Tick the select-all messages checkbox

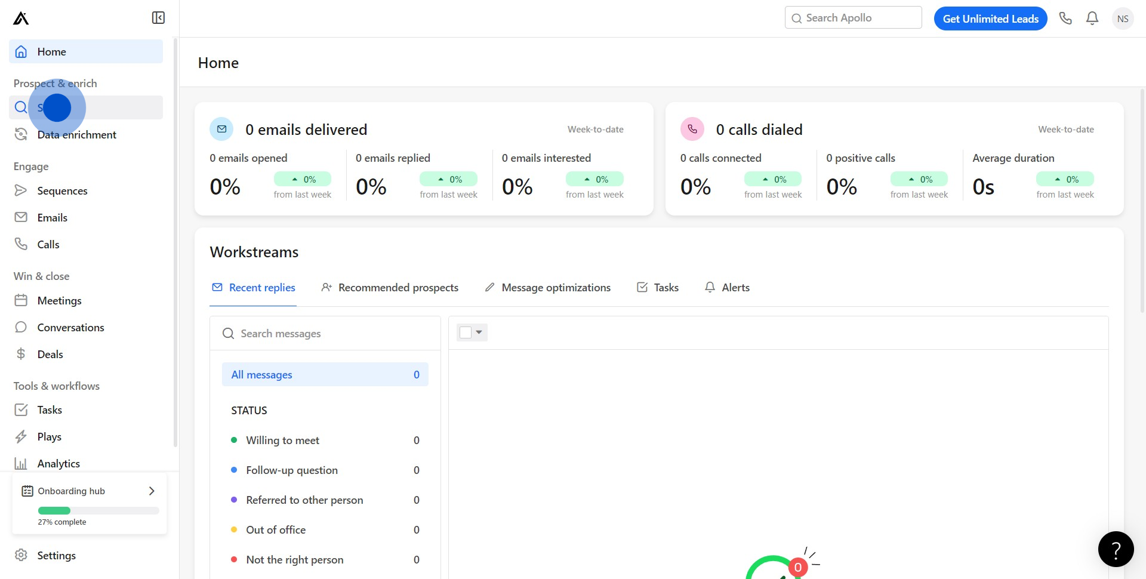pos(466,332)
